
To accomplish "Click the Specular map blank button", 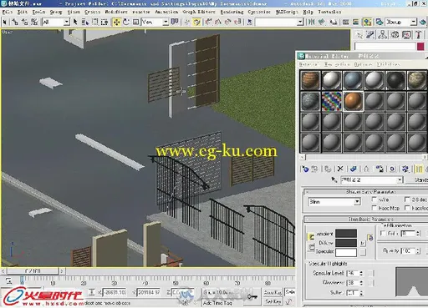I will click(x=363, y=252).
